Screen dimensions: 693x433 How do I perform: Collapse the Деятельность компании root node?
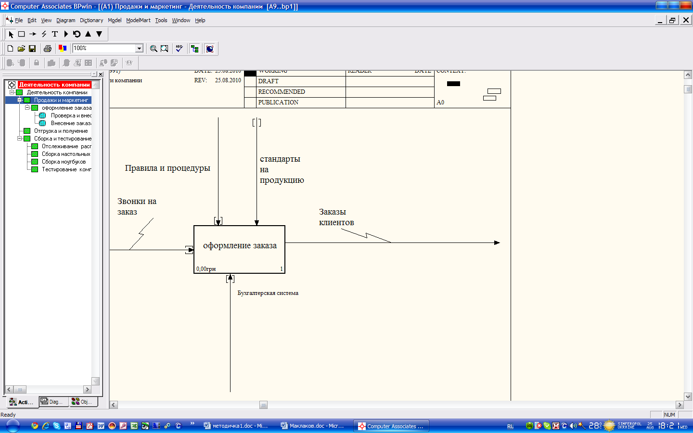12,92
